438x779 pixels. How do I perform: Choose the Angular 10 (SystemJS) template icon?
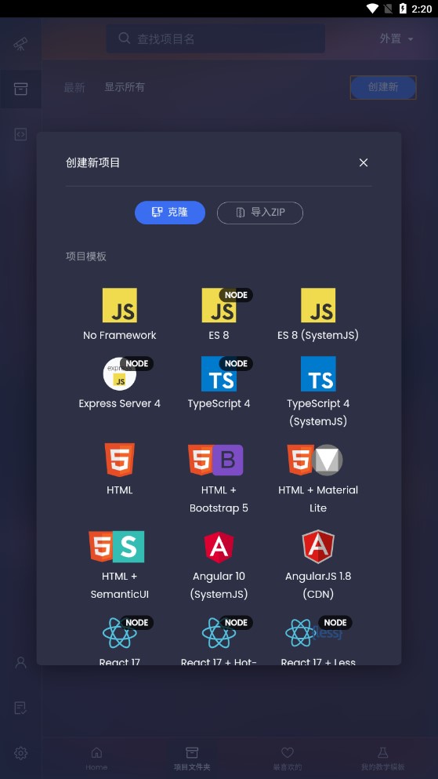click(x=219, y=547)
